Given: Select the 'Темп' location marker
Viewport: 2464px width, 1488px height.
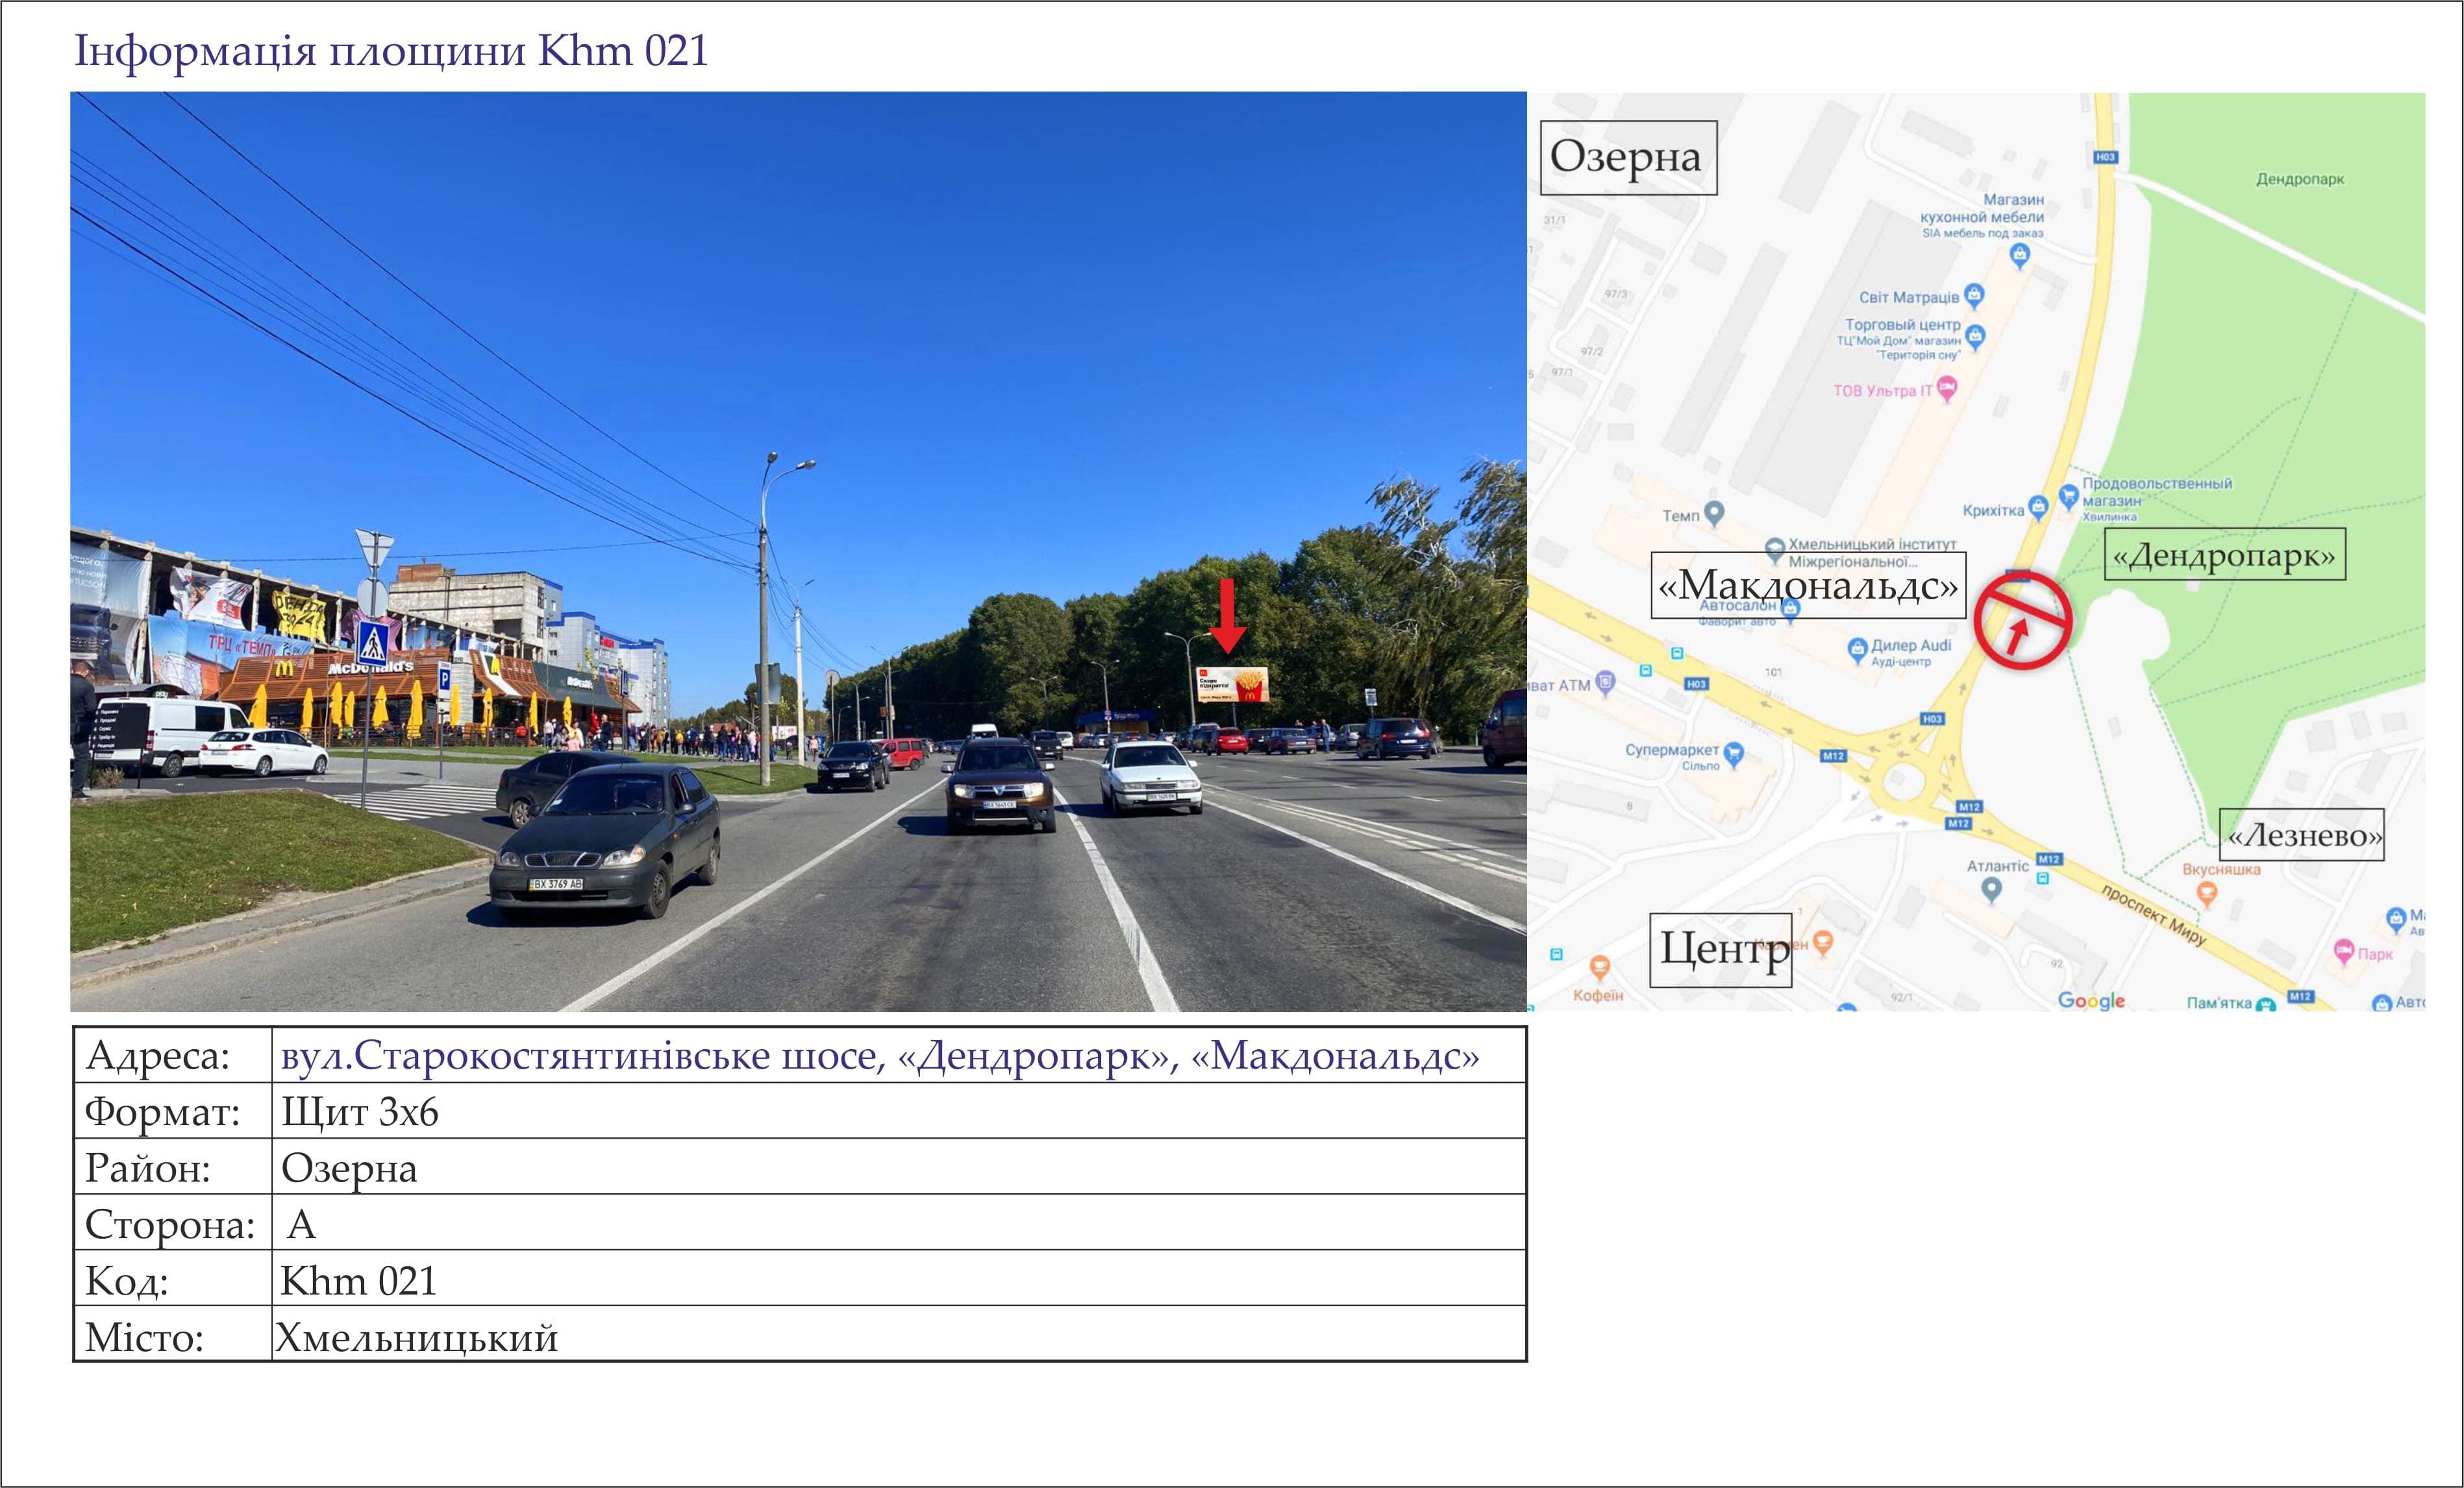Looking at the screenshot, I should (1714, 513).
